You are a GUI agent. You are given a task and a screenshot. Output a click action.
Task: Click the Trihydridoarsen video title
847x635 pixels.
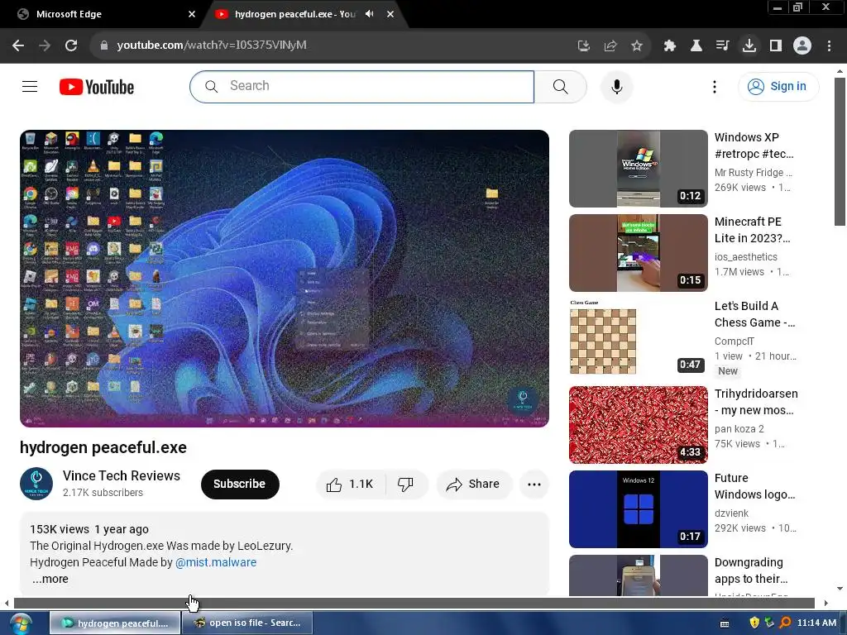coord(756,402)
